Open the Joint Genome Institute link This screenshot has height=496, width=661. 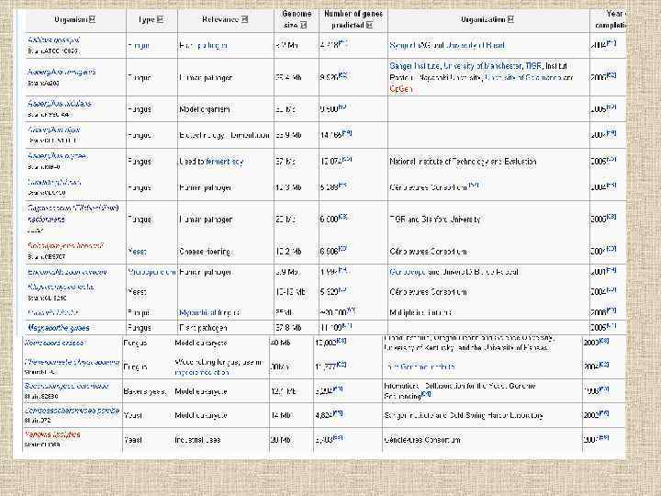click(420, 366)
